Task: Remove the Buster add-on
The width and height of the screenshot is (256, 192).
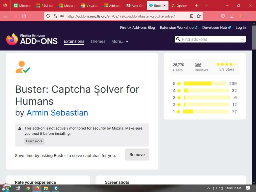Action: (x=137, y=154)
